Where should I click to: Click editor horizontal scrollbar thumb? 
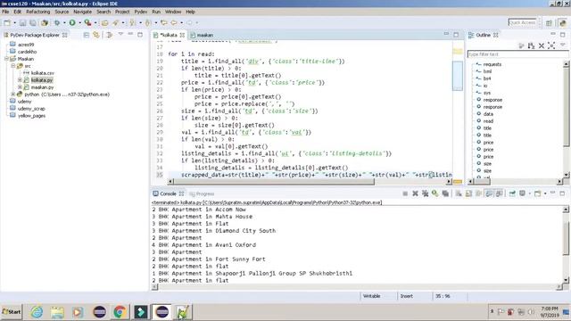[274, 181]
